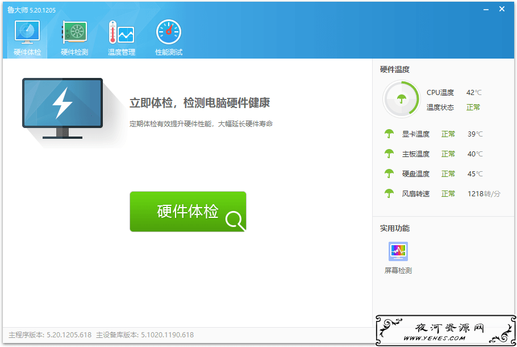Click 主设备库版本: 5.1020.1190.618 in status bar
This screenshot has height=347, width=517.
pos(145,335)
